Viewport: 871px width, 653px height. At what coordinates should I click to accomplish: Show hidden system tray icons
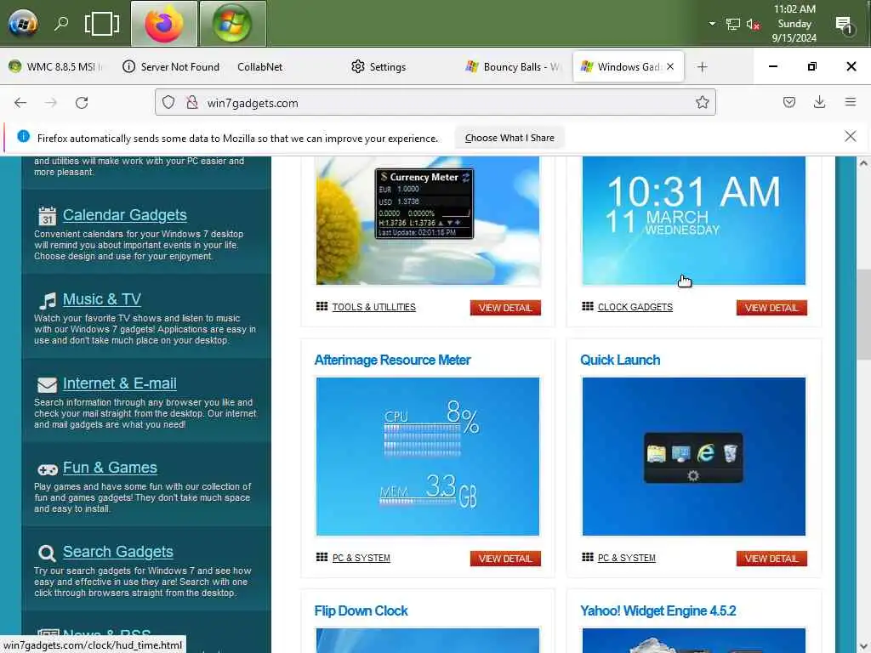tap(712, 24)
